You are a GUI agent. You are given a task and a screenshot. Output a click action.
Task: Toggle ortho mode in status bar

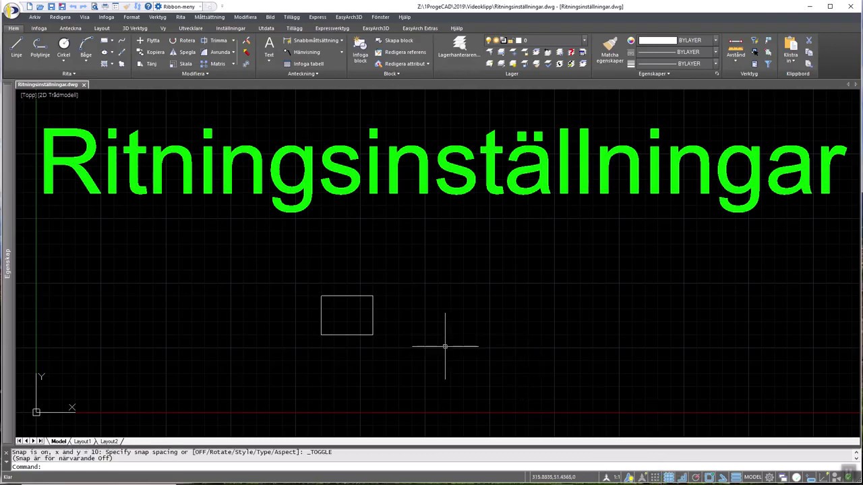tap(682, 477)
